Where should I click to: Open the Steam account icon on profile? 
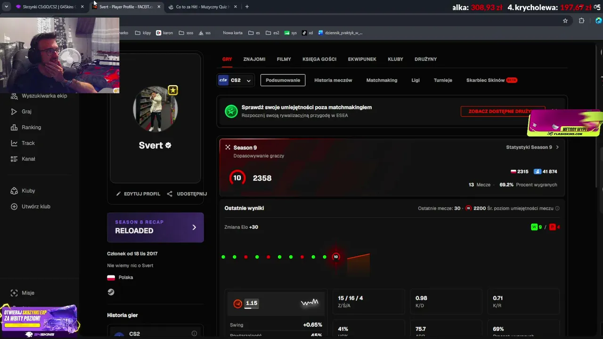click(111, 292)
